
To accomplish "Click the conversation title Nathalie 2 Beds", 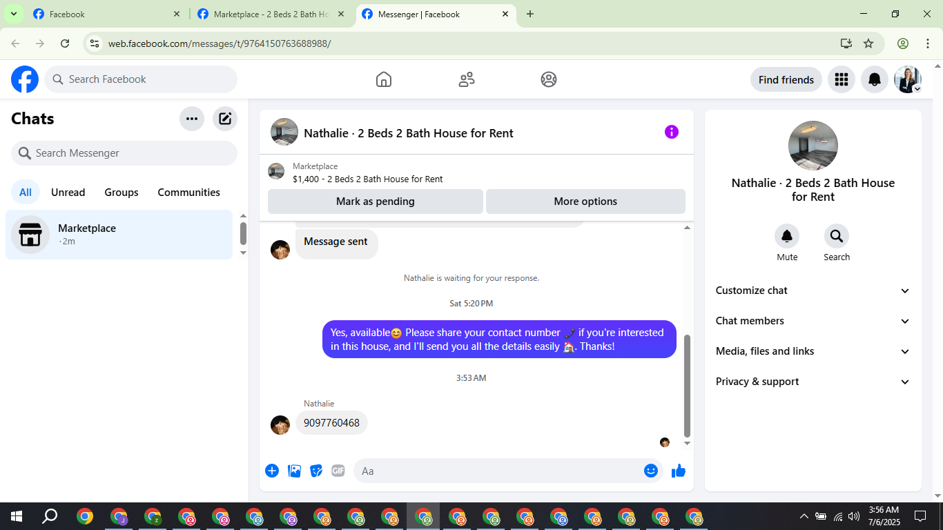I will pyautogui.click(x=409, y=133).
